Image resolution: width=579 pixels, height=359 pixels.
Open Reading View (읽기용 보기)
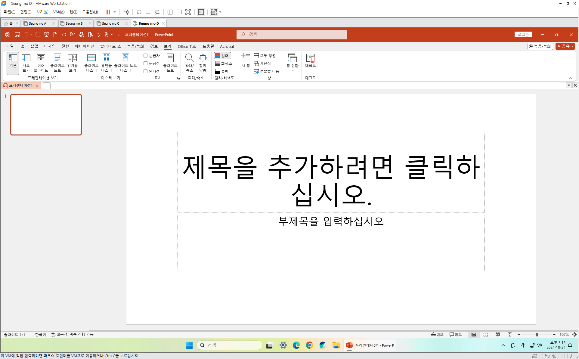(x=72, y=63)
